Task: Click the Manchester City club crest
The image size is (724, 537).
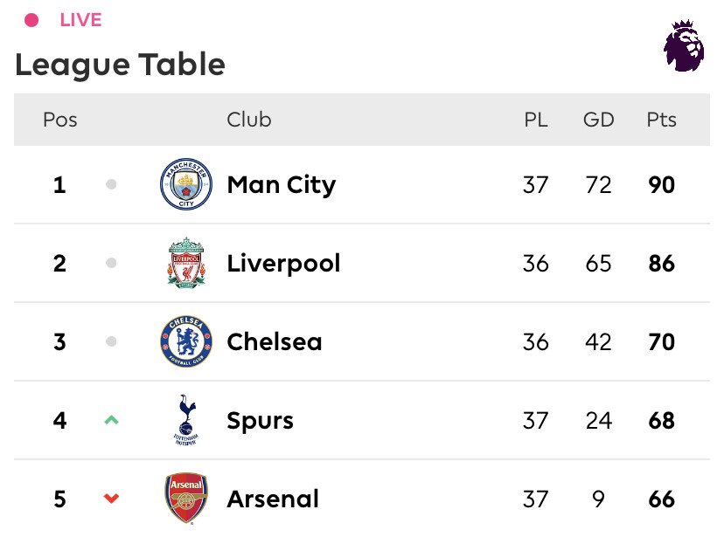Action: coord(185,185)
